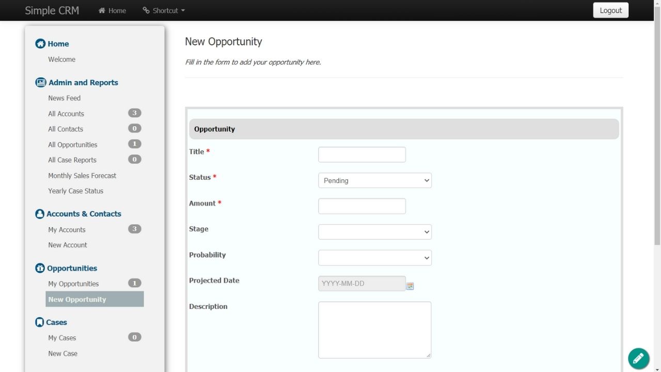This screenshot has width=661, height=372.
Task: Click the Logout button
Action: click(x=610, y=10)
